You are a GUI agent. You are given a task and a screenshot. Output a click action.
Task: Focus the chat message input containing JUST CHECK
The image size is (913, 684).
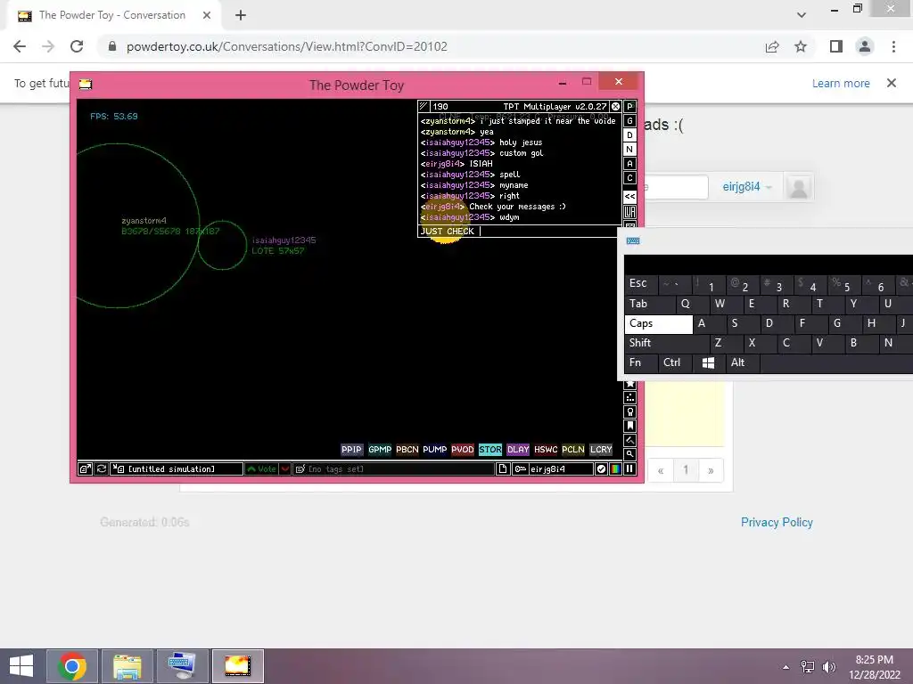(520, 232)
